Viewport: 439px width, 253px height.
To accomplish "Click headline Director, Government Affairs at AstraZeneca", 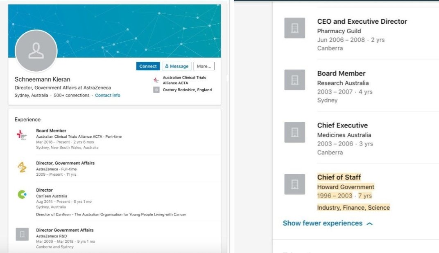I will click(63, 87).
